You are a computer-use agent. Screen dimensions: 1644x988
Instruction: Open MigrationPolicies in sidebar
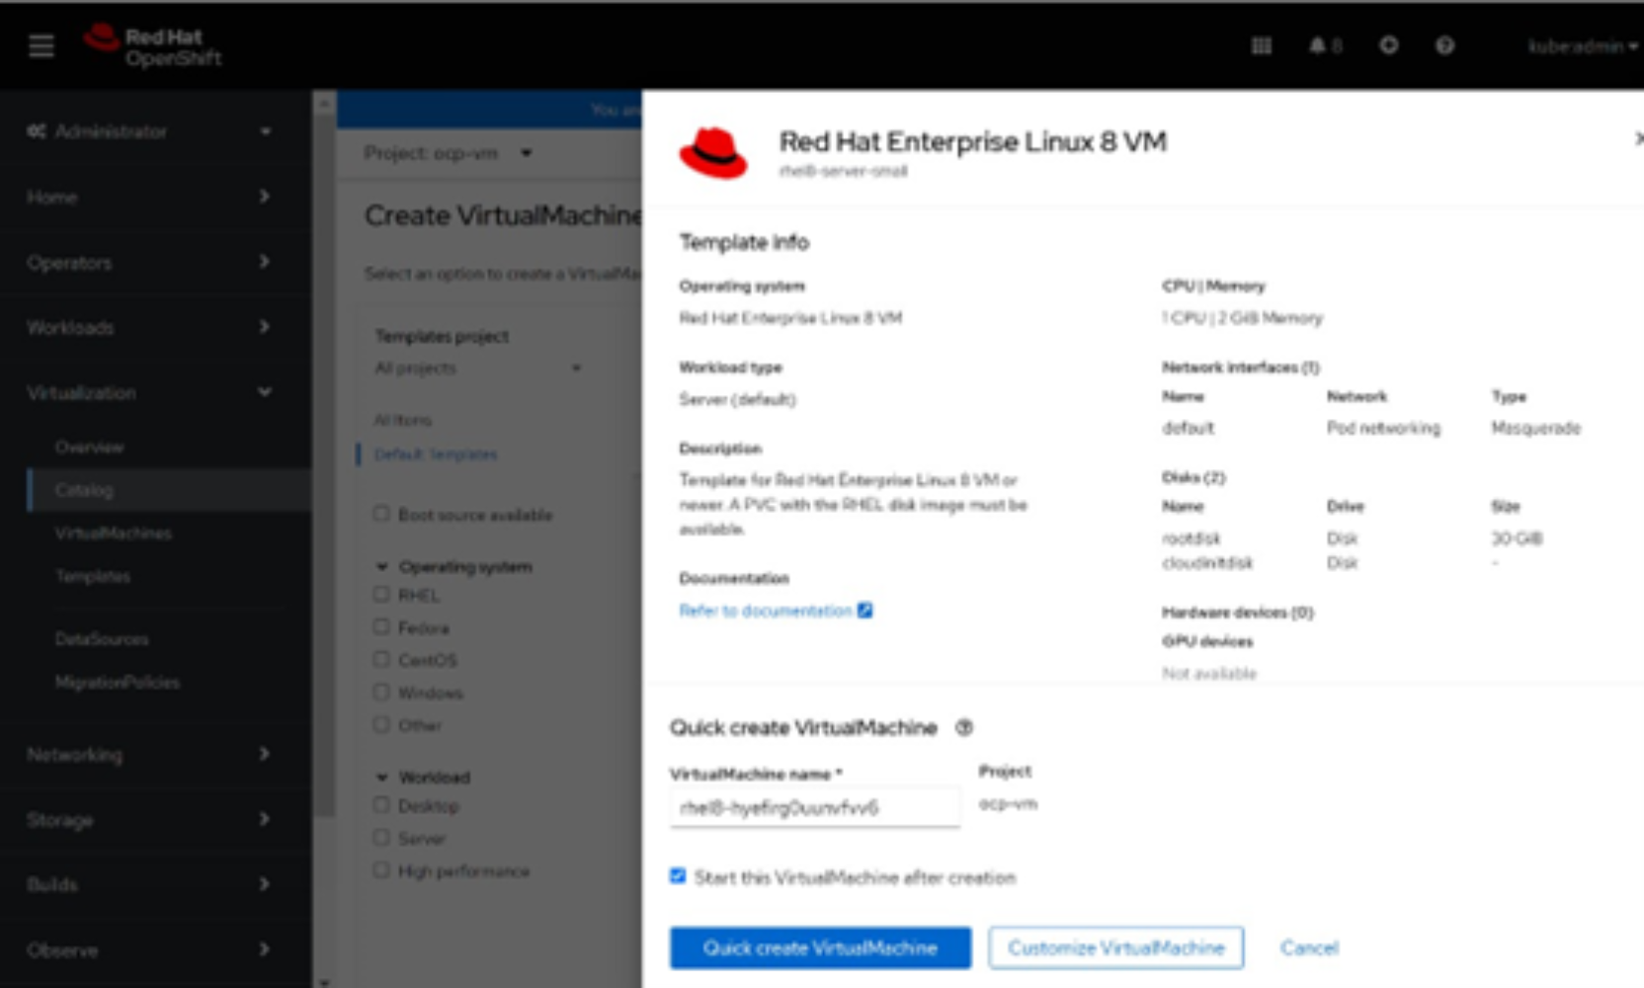pos(118,683)
